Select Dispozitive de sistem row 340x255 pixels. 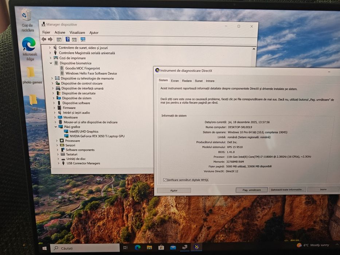coord(77,98)
